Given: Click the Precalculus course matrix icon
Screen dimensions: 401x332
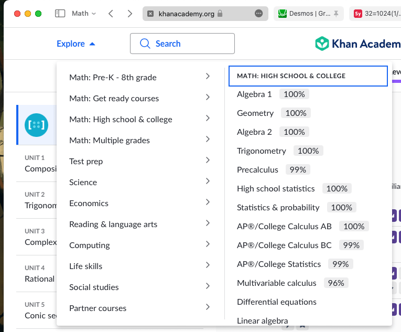Looking at the screenshot, I should point(36,125).
